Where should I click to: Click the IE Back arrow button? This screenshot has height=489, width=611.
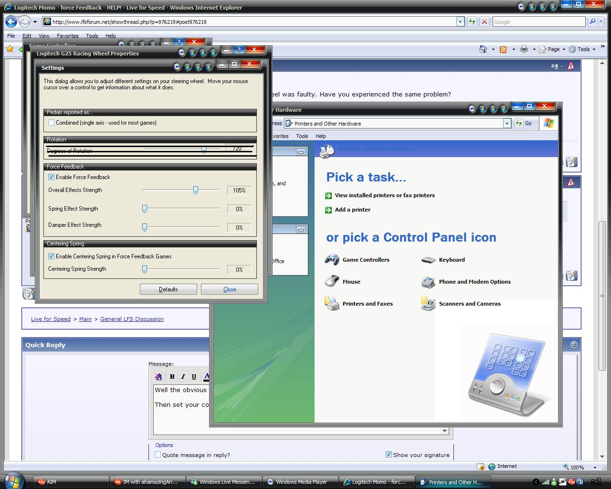pyautogui.click(x=11, y=21)
